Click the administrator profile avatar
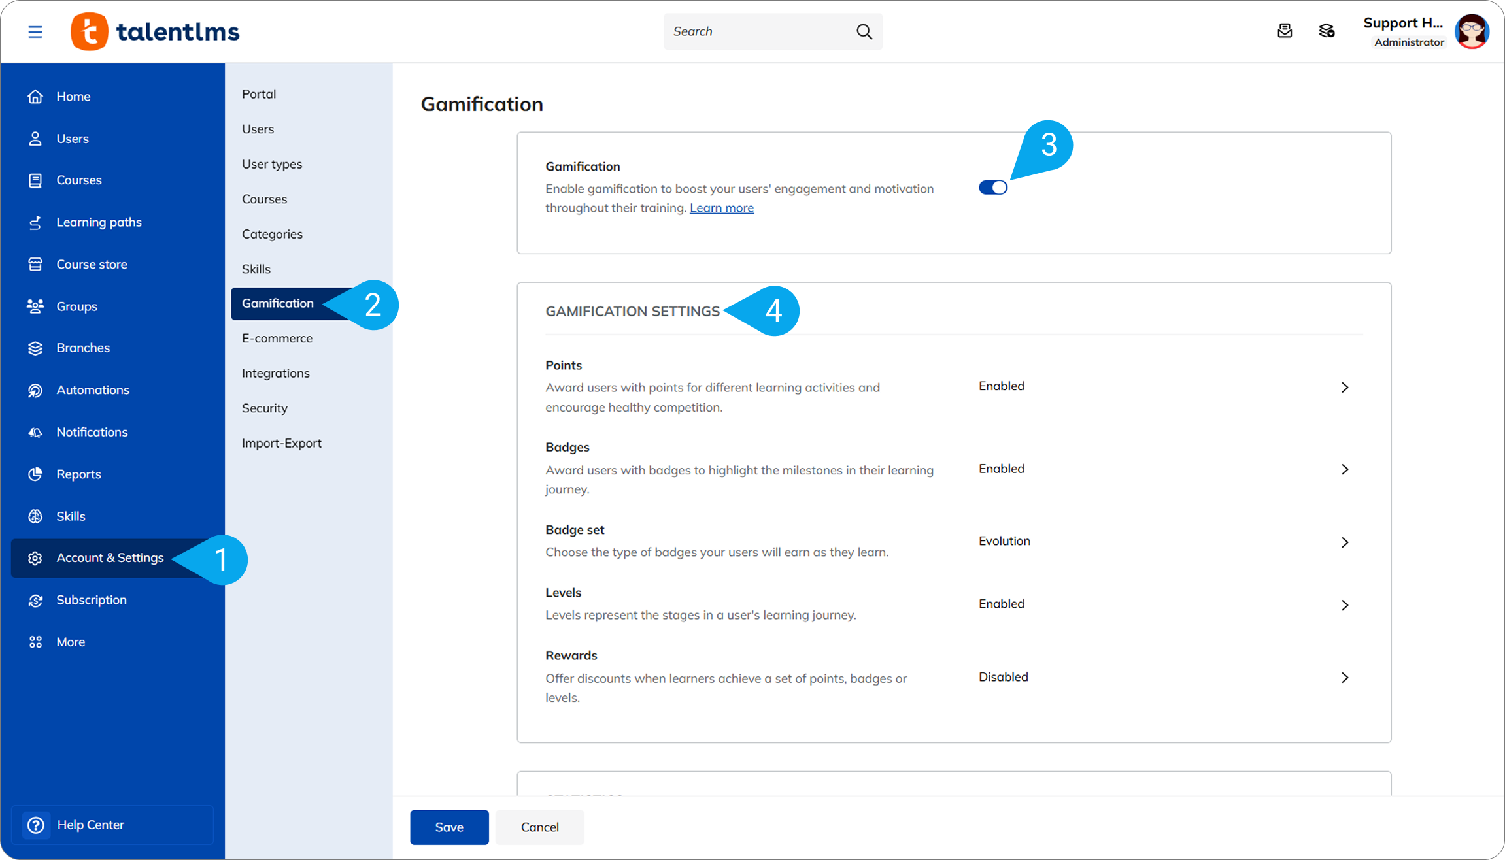This screenshot has width=1505, height=860. (x=1471, y=31)
